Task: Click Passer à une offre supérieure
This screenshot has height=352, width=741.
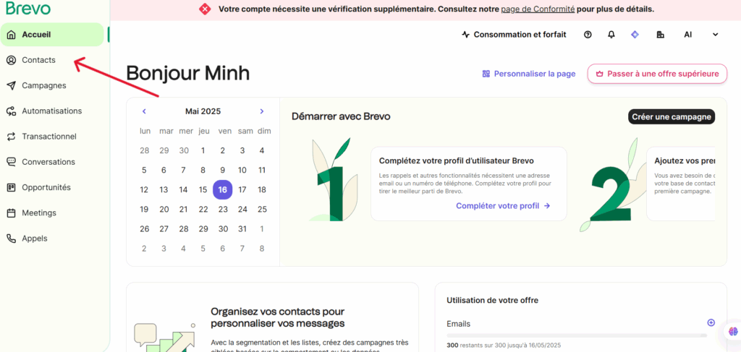Action: tap(657, 74)
